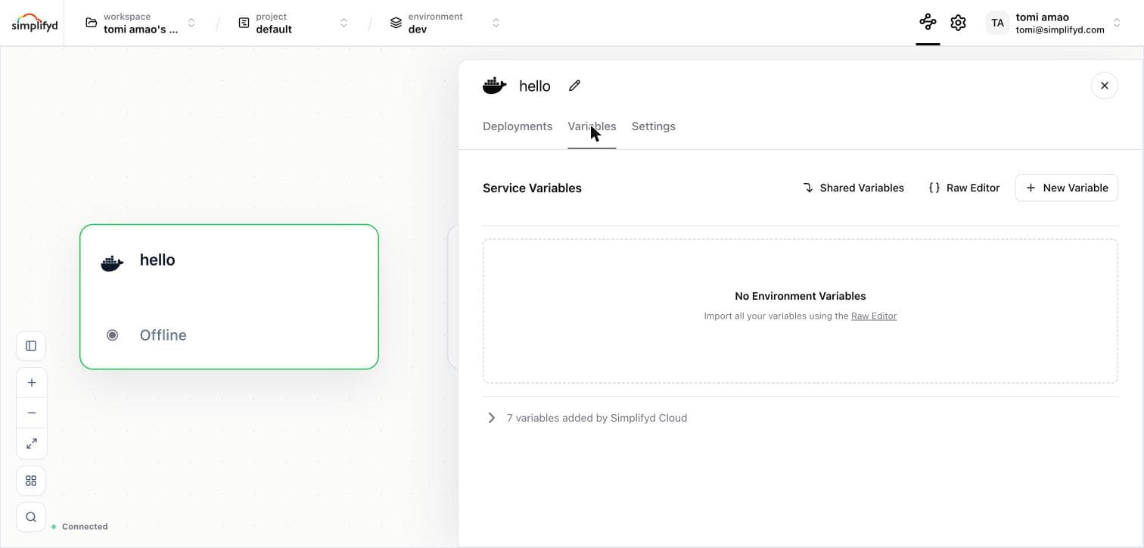Screen dimensions: 1144x548
Task: Open the project canvas flow icon
Action: (x=928, y=23)
